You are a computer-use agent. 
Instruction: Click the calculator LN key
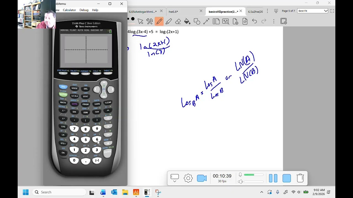click(63, 135)
